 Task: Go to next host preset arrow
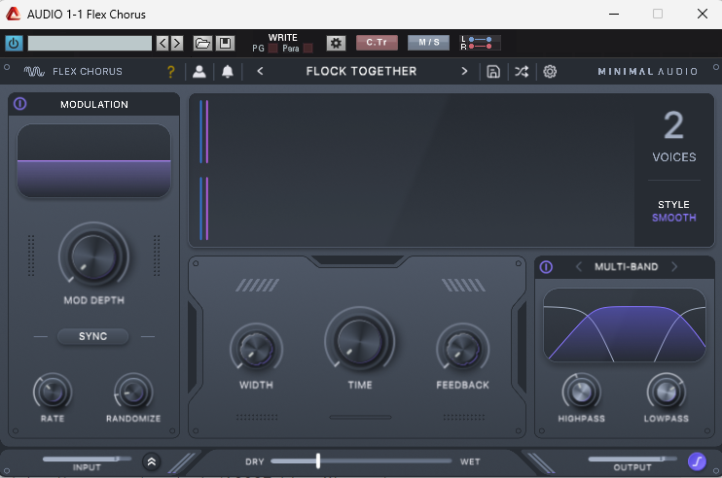point(177,43)
